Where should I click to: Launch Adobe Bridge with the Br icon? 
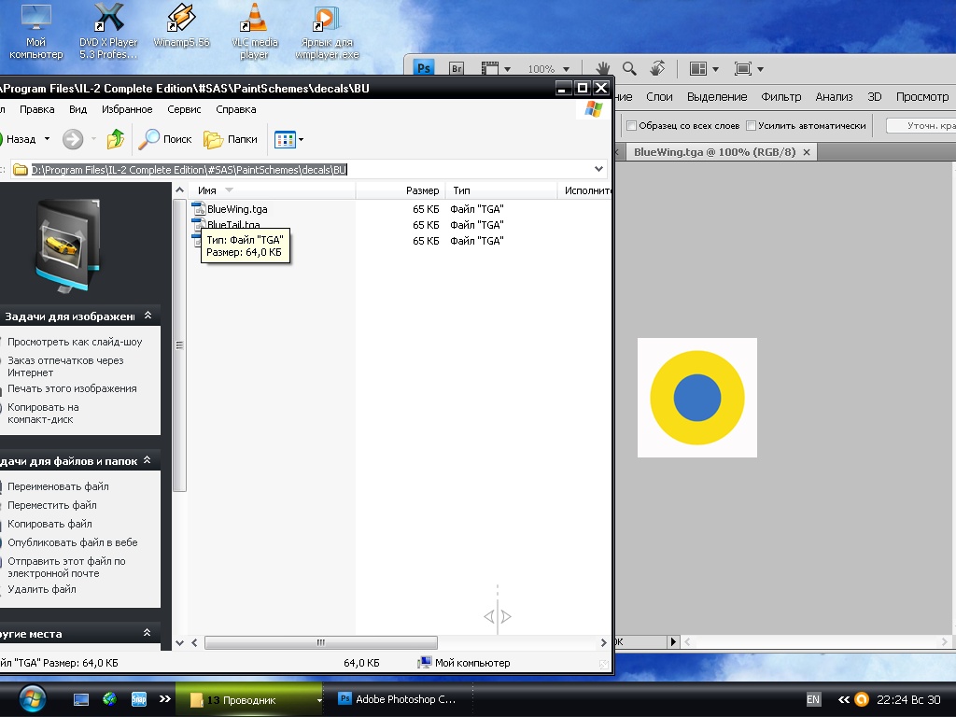tap(457, 69)
